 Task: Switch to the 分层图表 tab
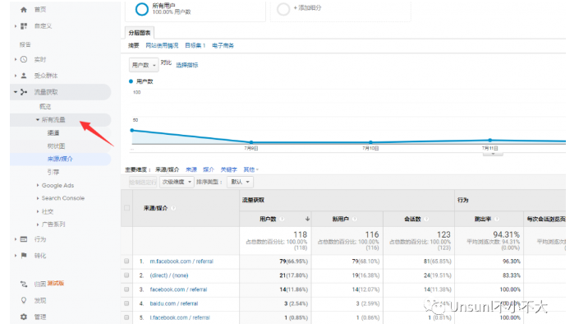coord(140,33)
